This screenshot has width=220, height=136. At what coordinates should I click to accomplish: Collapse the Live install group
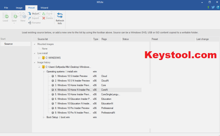(x=34, y=53)
